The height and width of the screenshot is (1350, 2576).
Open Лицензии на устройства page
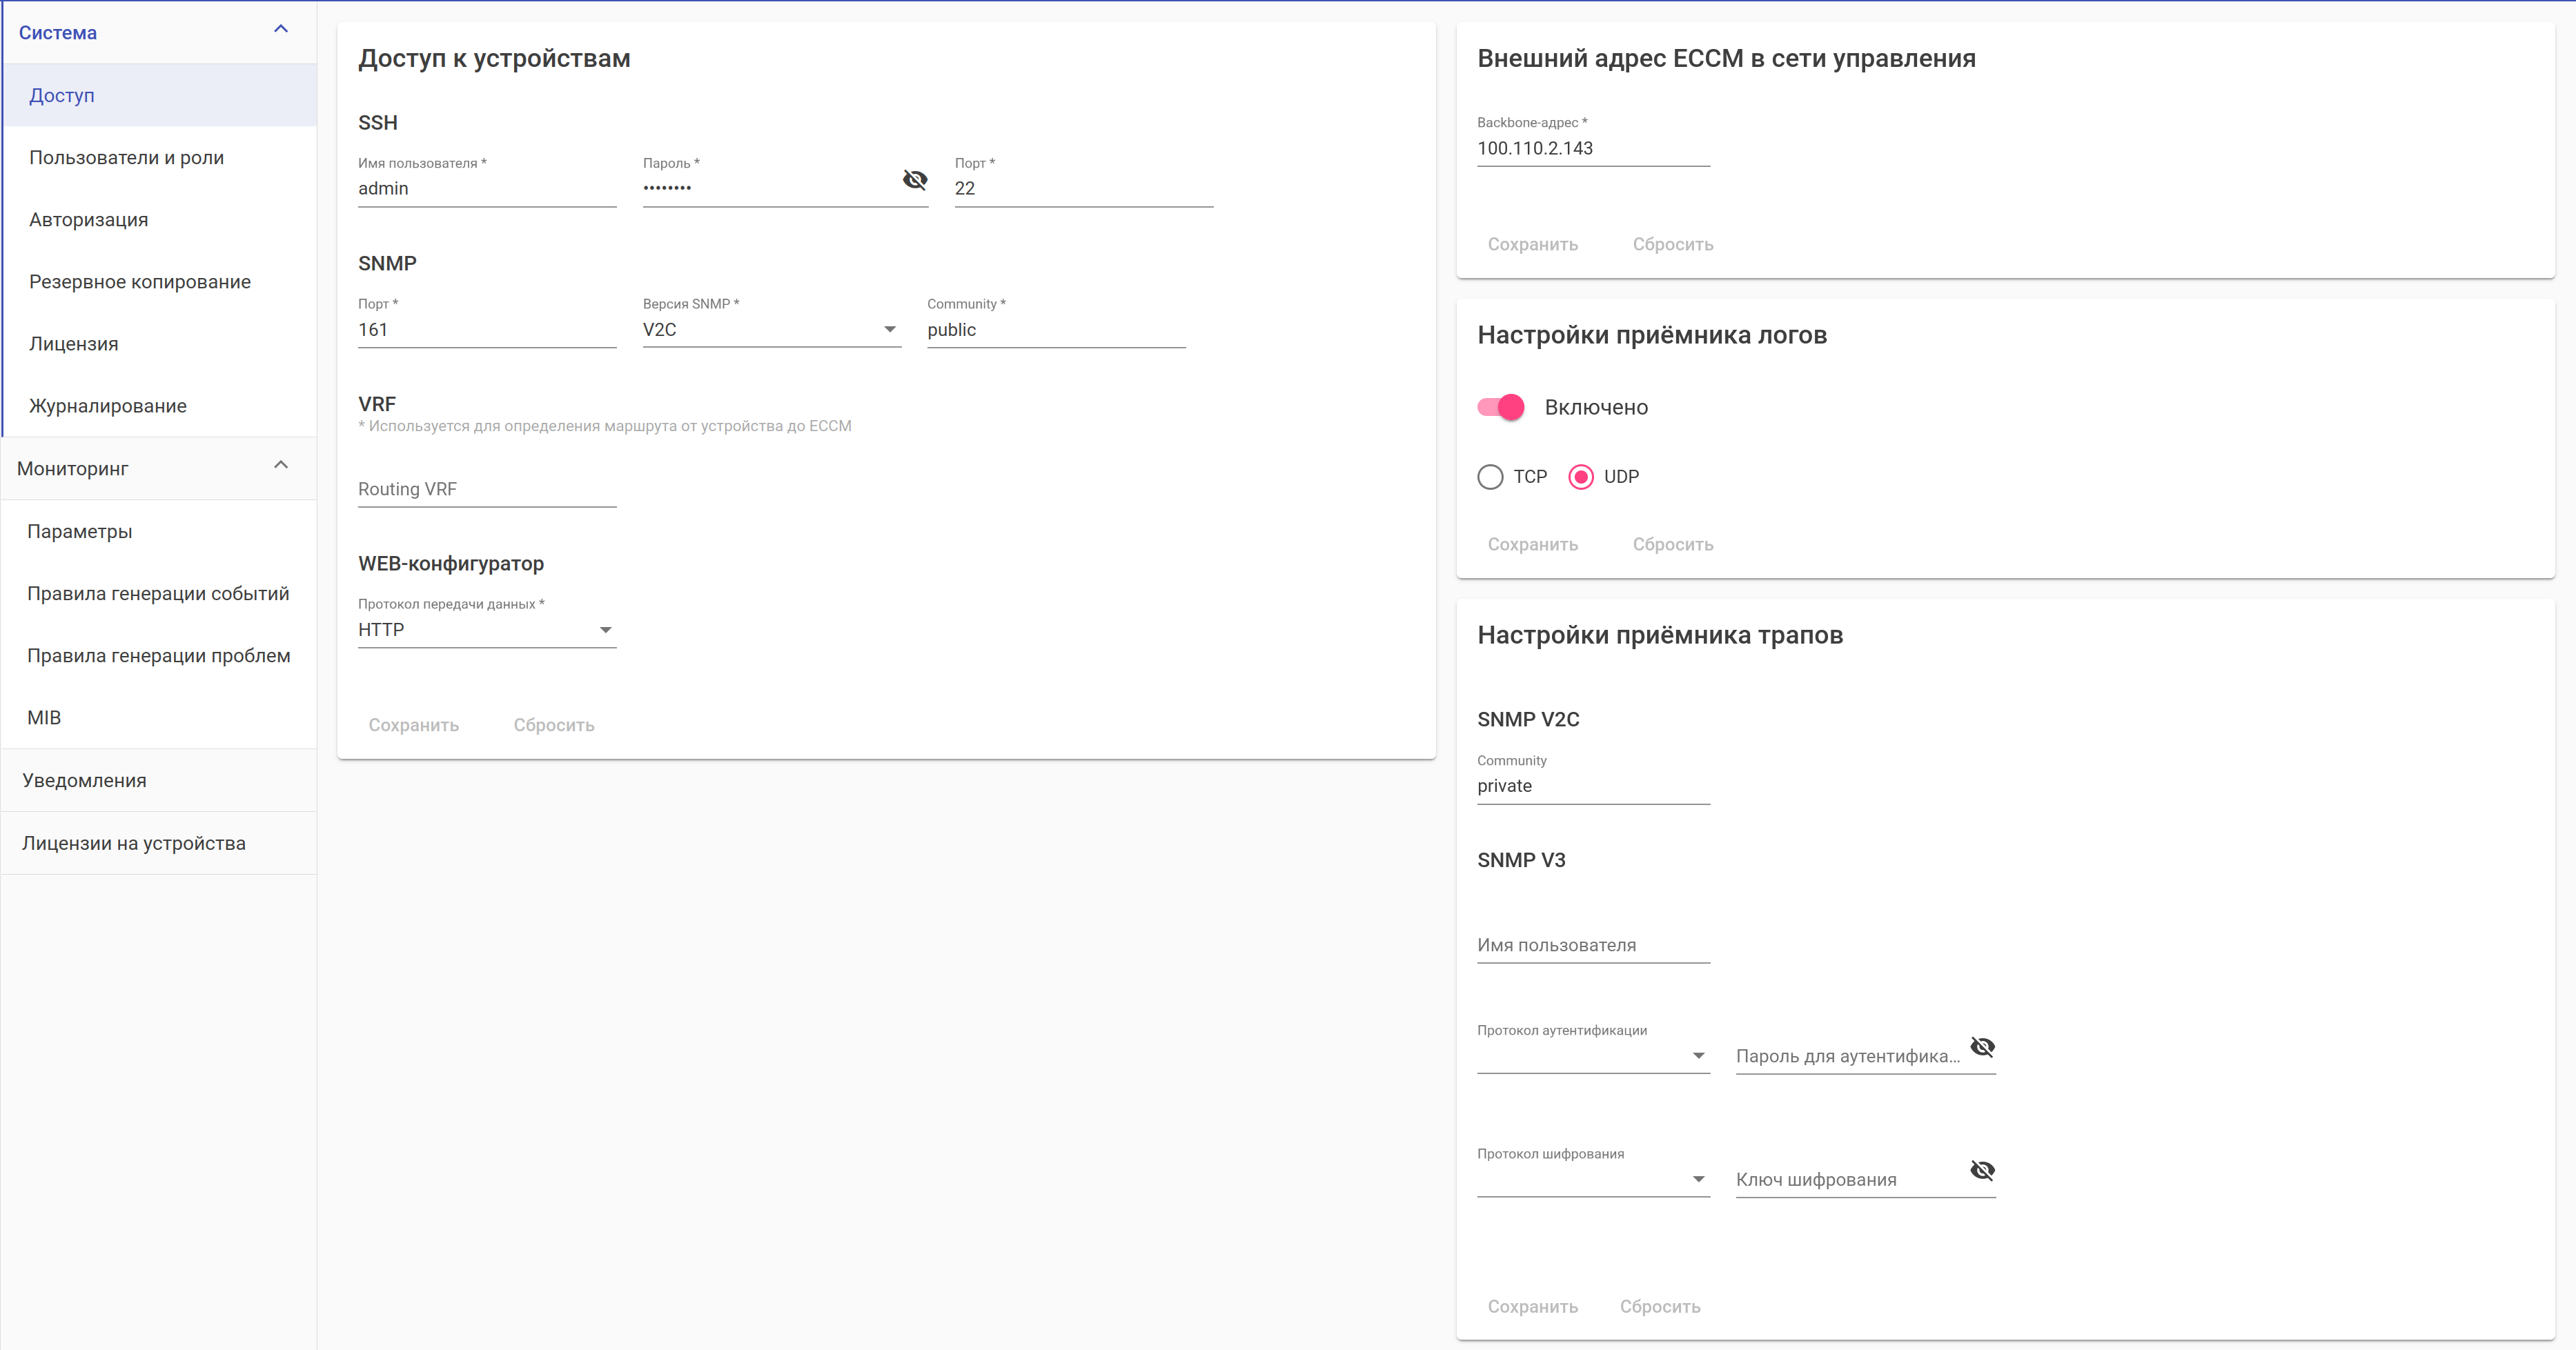134,843
